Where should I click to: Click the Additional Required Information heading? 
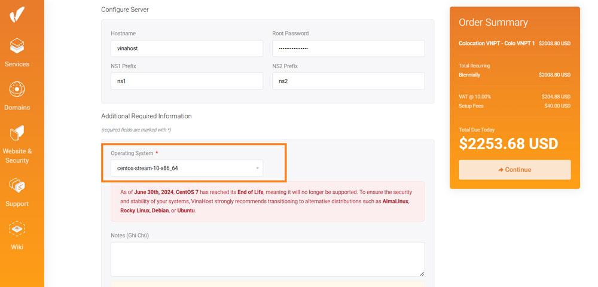click(146, 116)
